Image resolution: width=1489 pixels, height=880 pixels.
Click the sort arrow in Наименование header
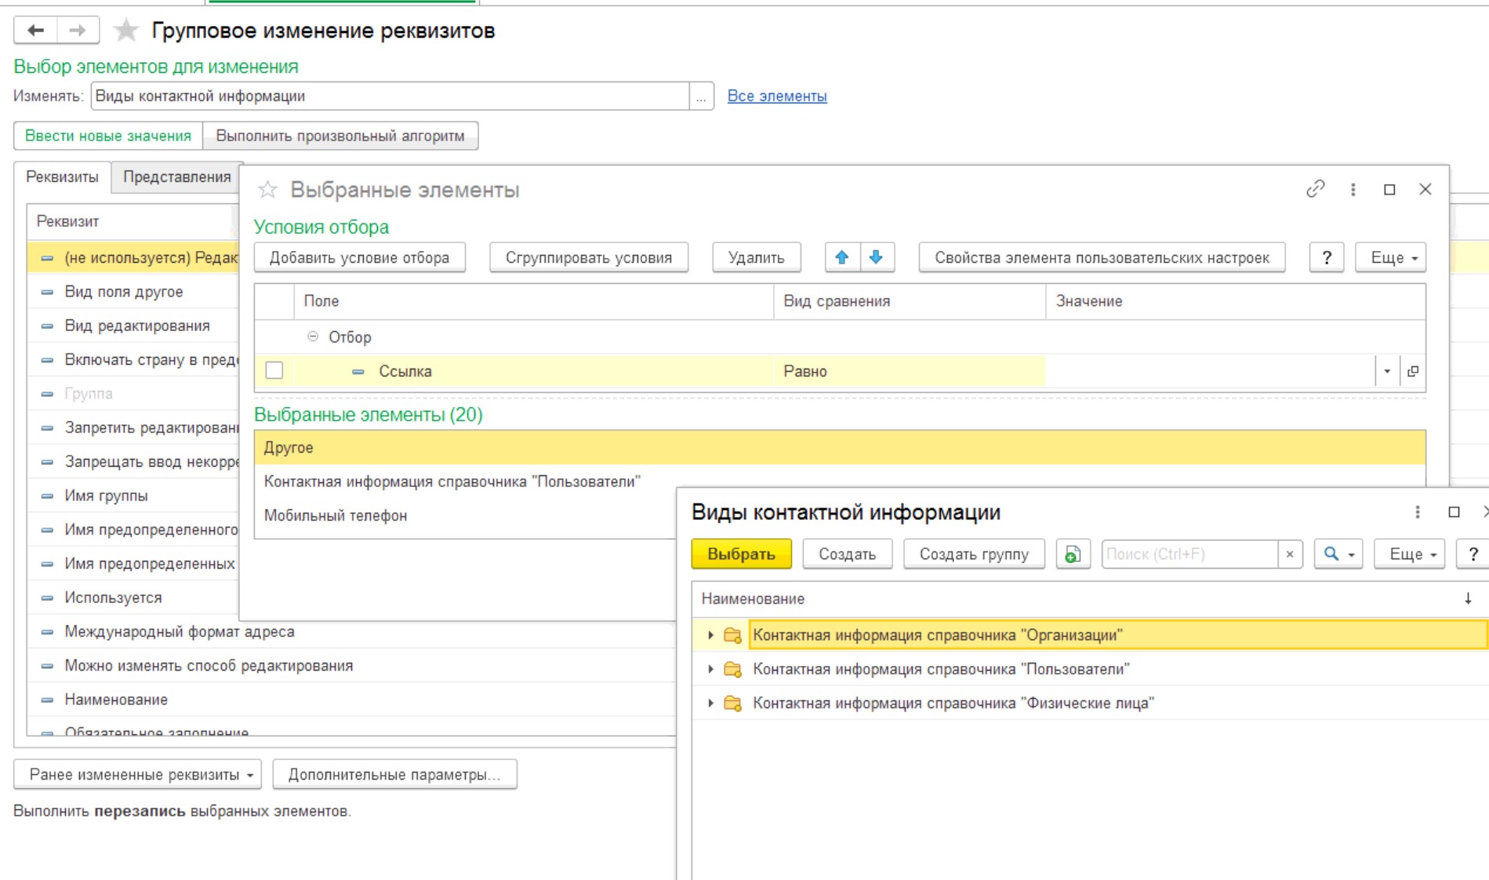[x=1468, y=598]
